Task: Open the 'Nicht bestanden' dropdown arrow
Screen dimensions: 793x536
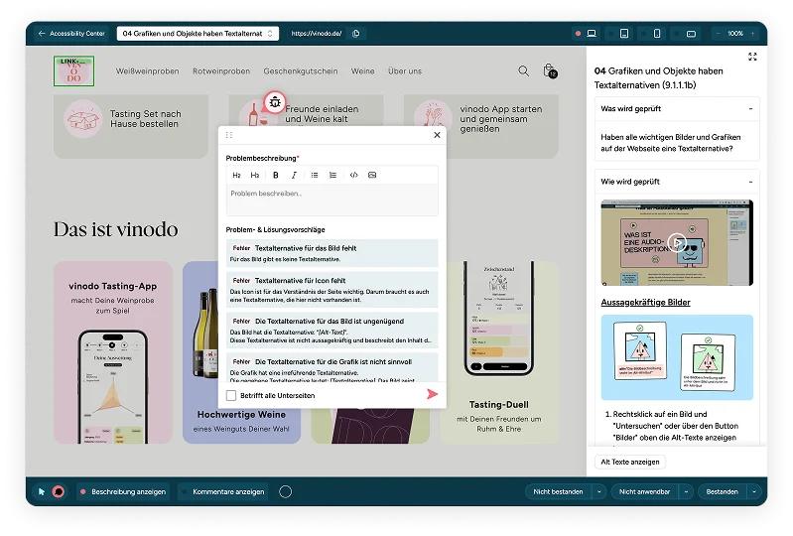Action: 599,491
